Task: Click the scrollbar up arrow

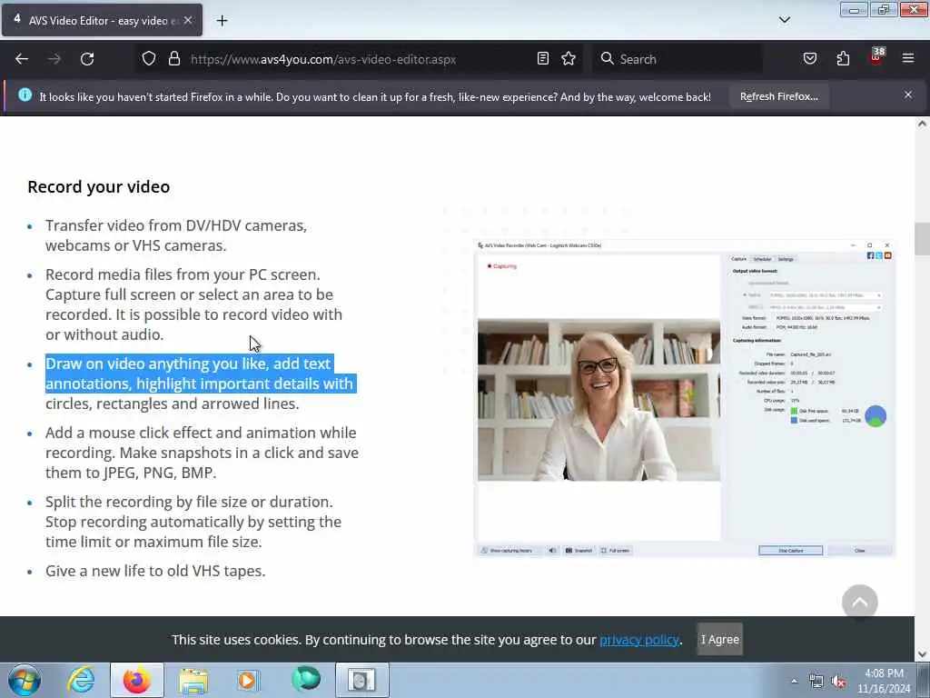Action: pos(922,124)
